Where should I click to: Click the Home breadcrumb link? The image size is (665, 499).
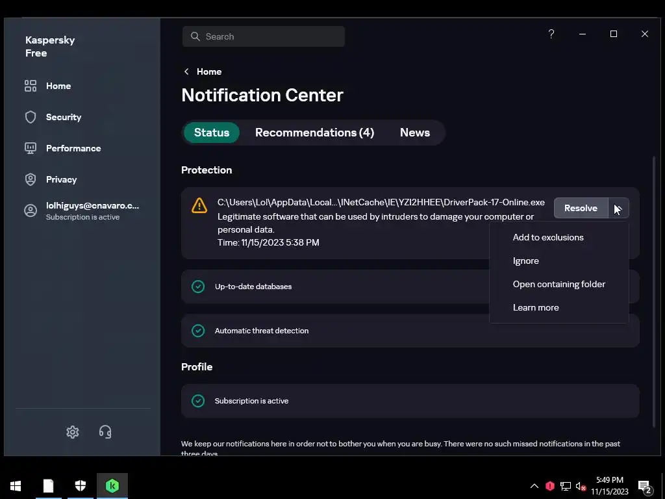tap(209, 71)
